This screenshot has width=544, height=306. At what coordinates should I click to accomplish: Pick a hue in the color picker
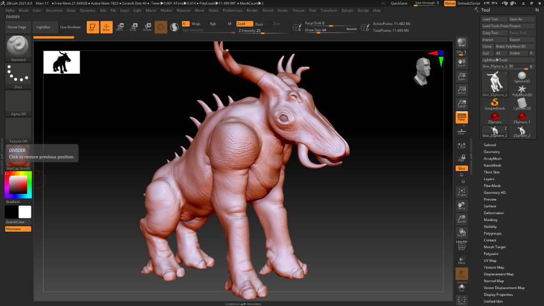18,184
